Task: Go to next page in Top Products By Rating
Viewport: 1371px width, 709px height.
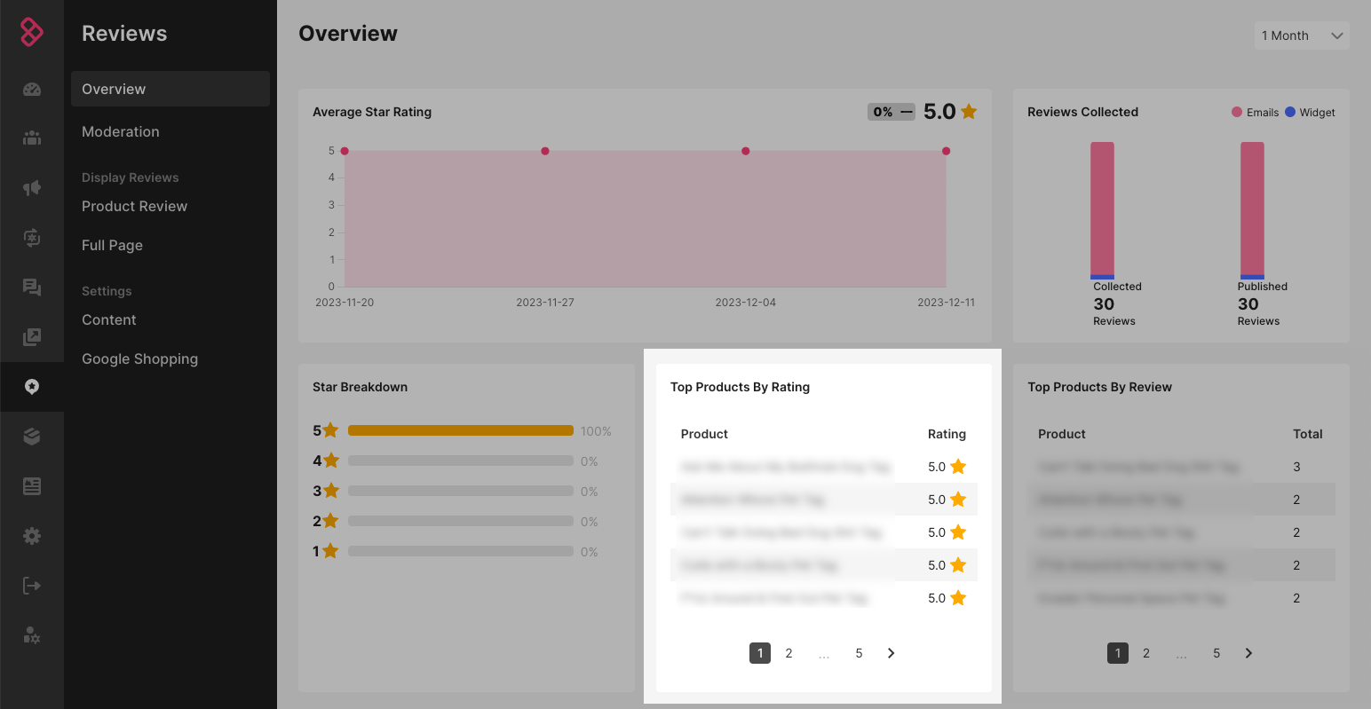Action: 891,653
